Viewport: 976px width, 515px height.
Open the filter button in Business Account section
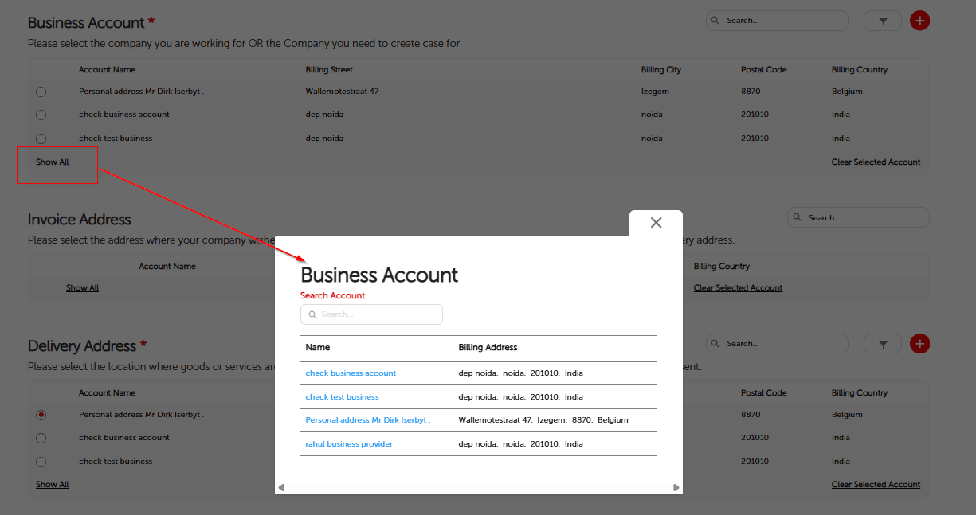pos(883,21)
